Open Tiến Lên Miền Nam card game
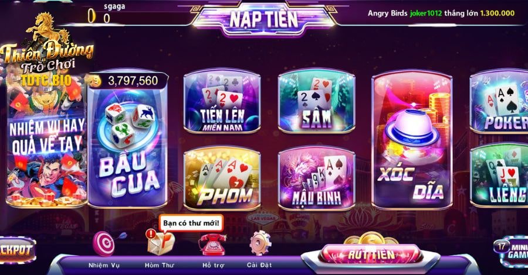 222,101
